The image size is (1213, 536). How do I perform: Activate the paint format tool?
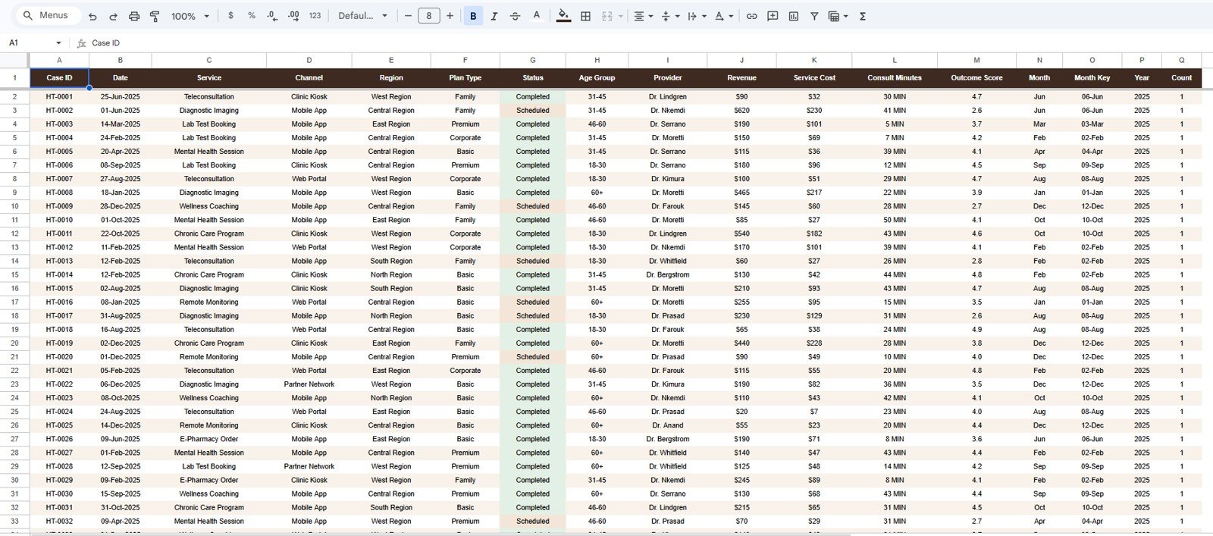point(155,16)
